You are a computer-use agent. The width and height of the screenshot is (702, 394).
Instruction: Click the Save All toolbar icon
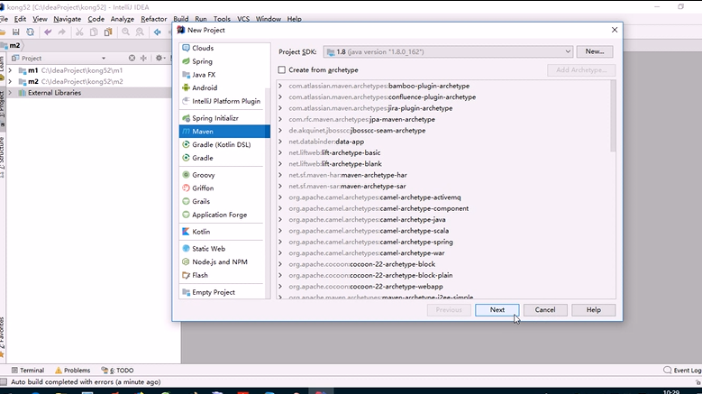click(x=15, y=32)
